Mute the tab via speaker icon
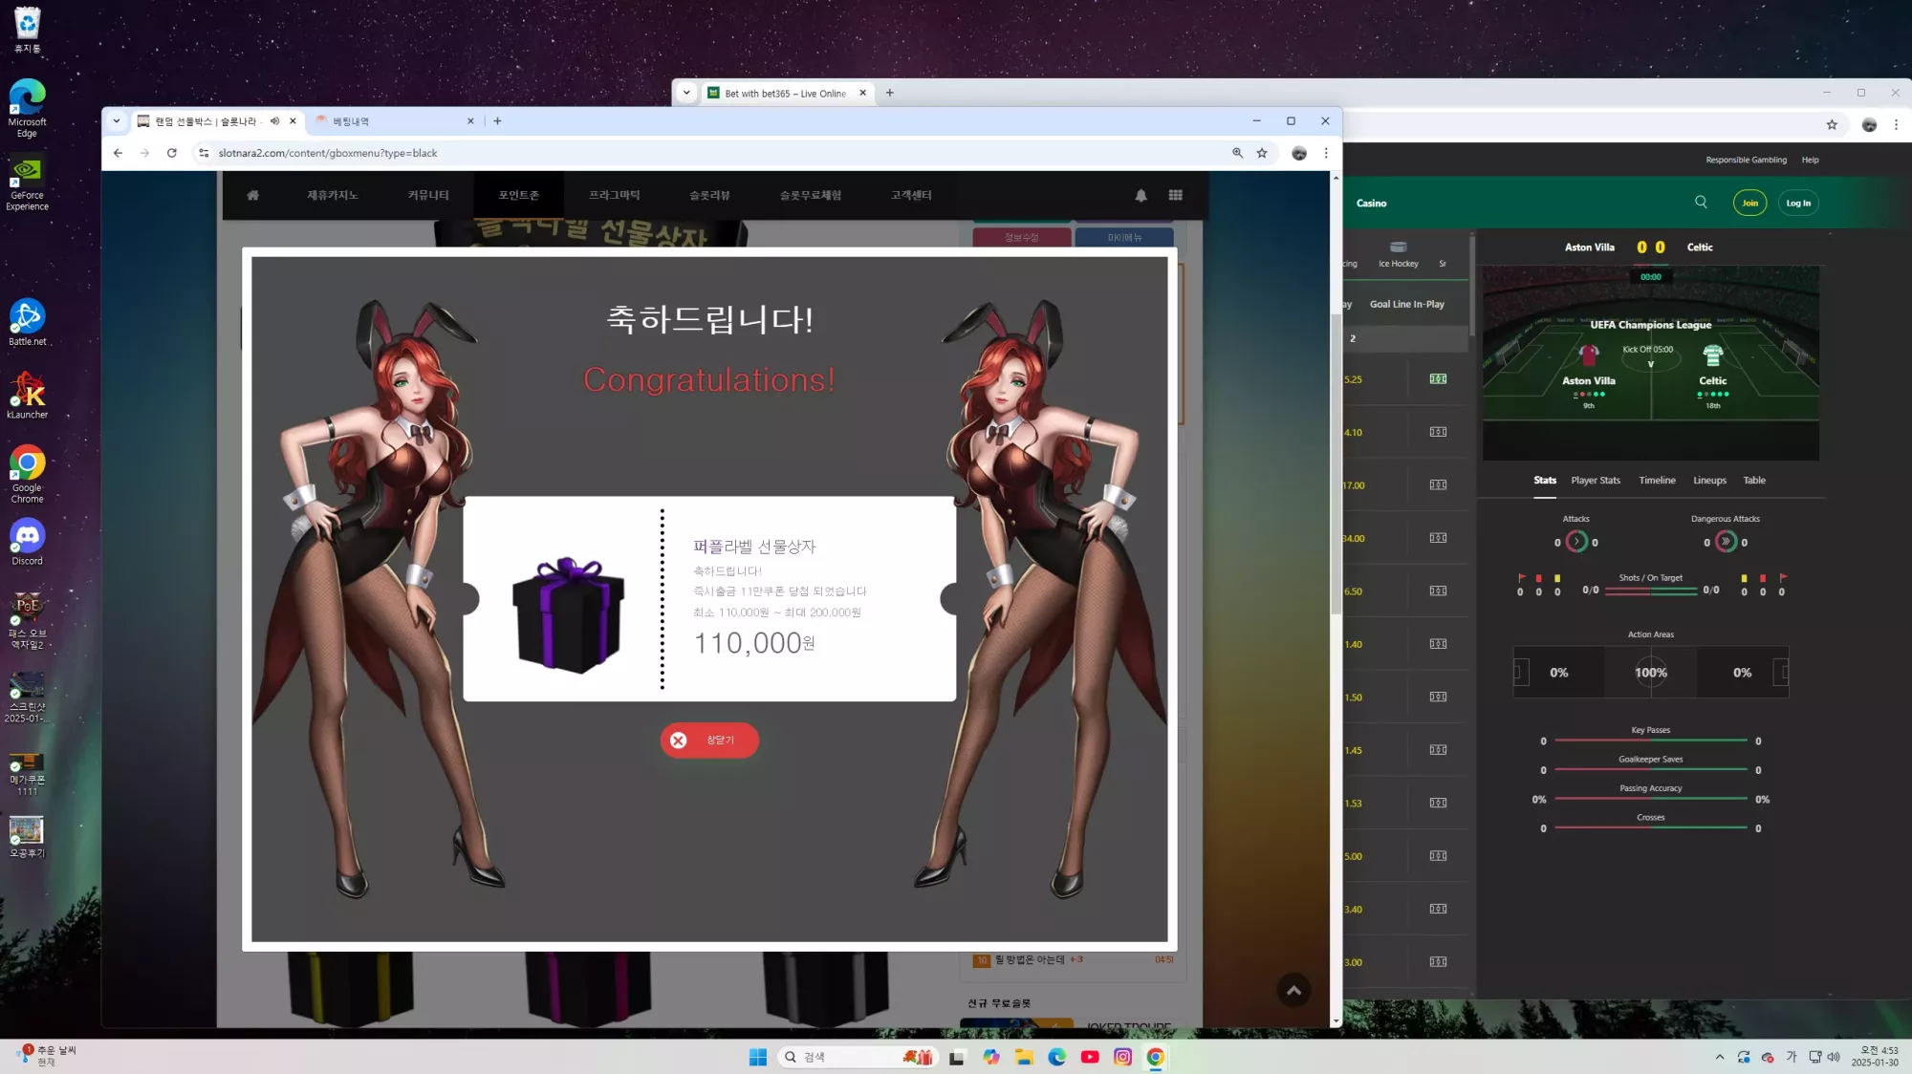 click(x=274, y=121)
